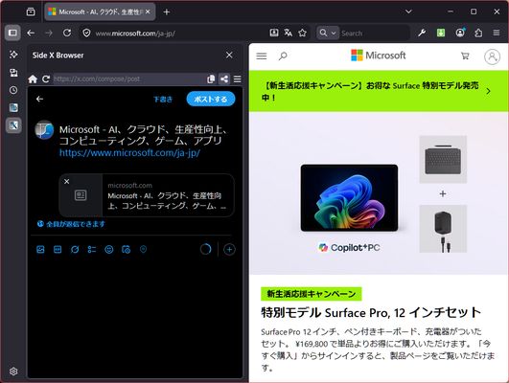The height and width of the screenshot is (383, 509).
Task: Click the Surface Pro tablet image
Action: [349, 198]
